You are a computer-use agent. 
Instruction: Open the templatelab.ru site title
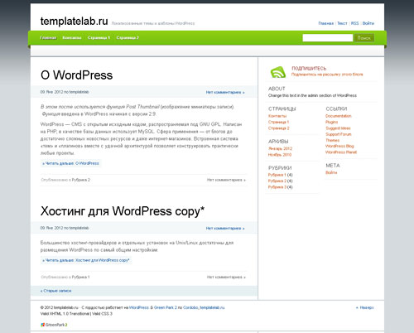pos(75,21)
